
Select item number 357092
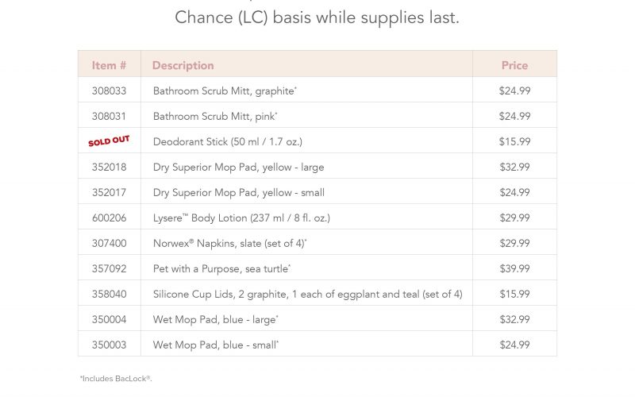point(109,268)
